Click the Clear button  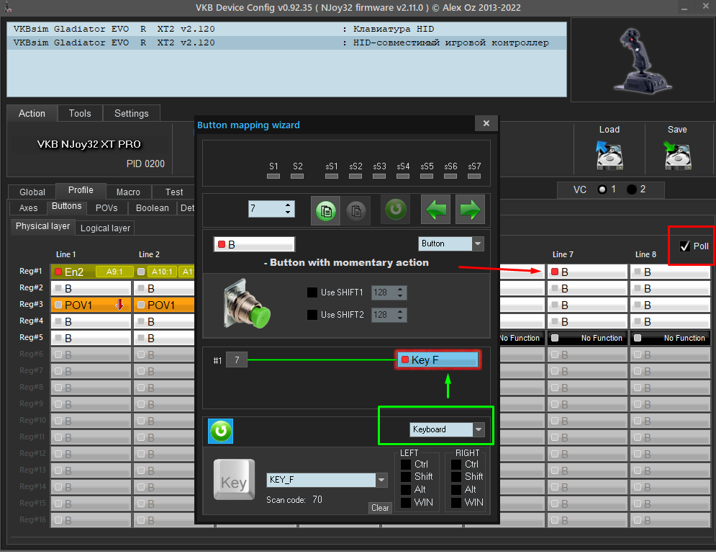click(380, 508)
